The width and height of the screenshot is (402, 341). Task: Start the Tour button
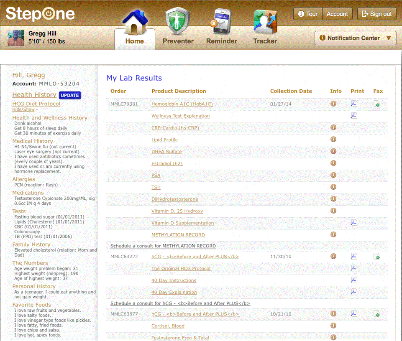pos(308,14)
